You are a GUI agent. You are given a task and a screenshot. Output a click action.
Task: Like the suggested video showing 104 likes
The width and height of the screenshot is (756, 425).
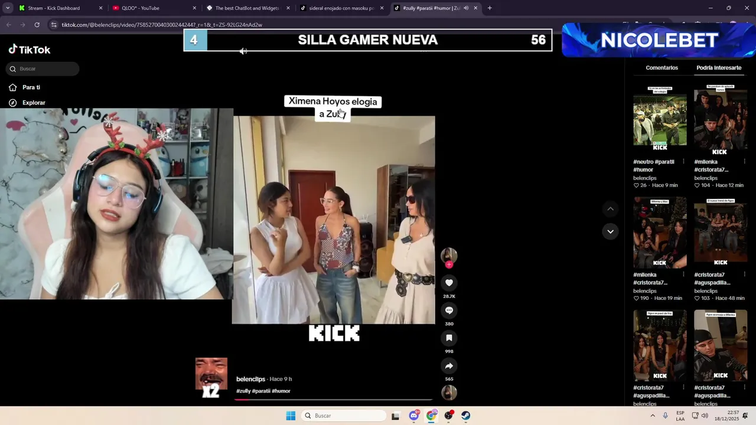(697, 185)
